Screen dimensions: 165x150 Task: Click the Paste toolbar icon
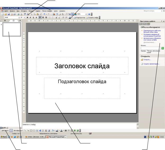38,14
